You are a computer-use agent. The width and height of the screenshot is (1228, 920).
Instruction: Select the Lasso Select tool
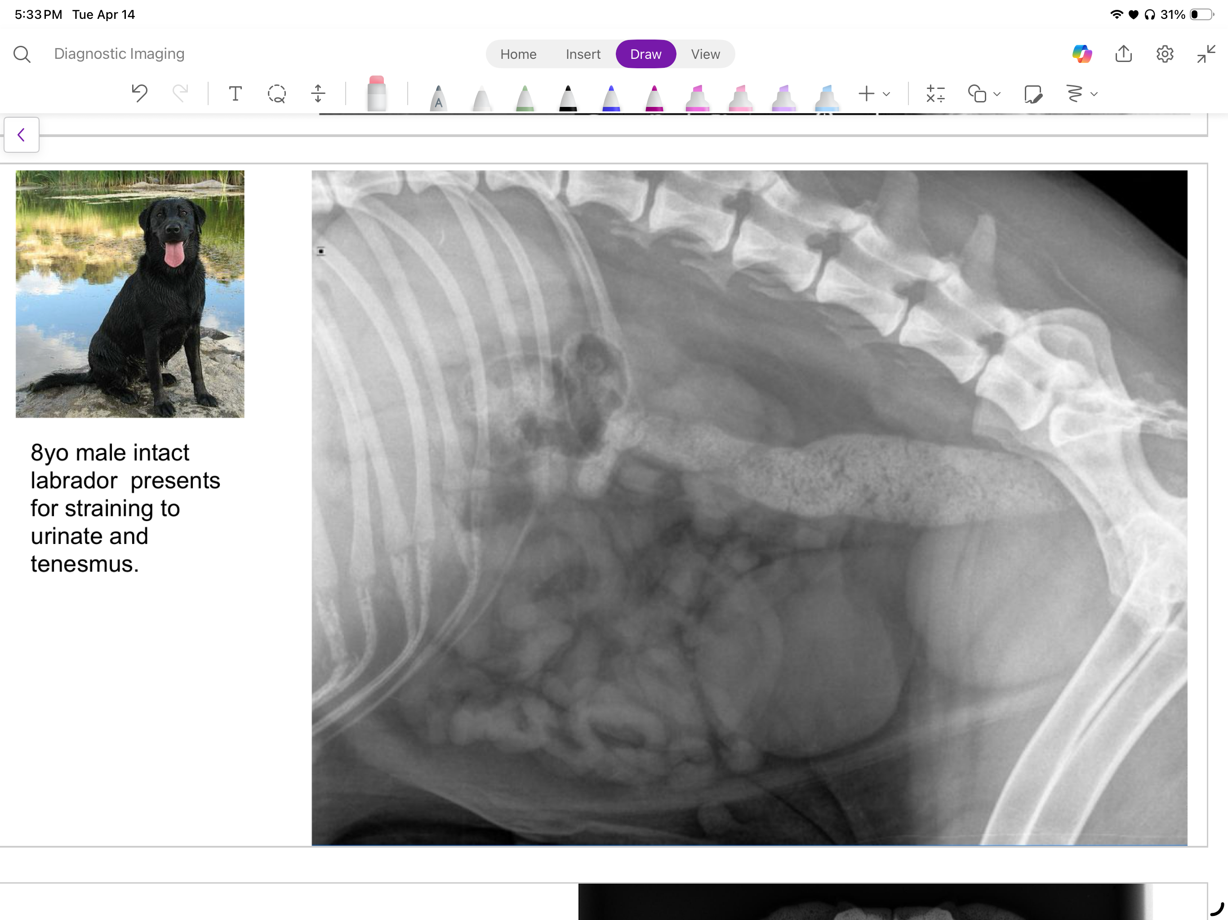coord(276,93)
